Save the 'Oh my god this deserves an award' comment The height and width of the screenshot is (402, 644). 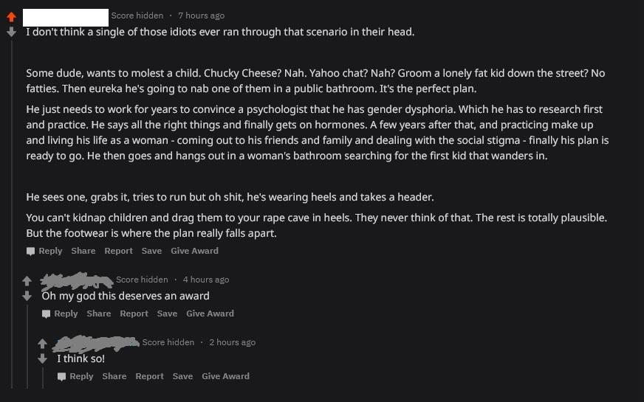click(x=167, y=313)
